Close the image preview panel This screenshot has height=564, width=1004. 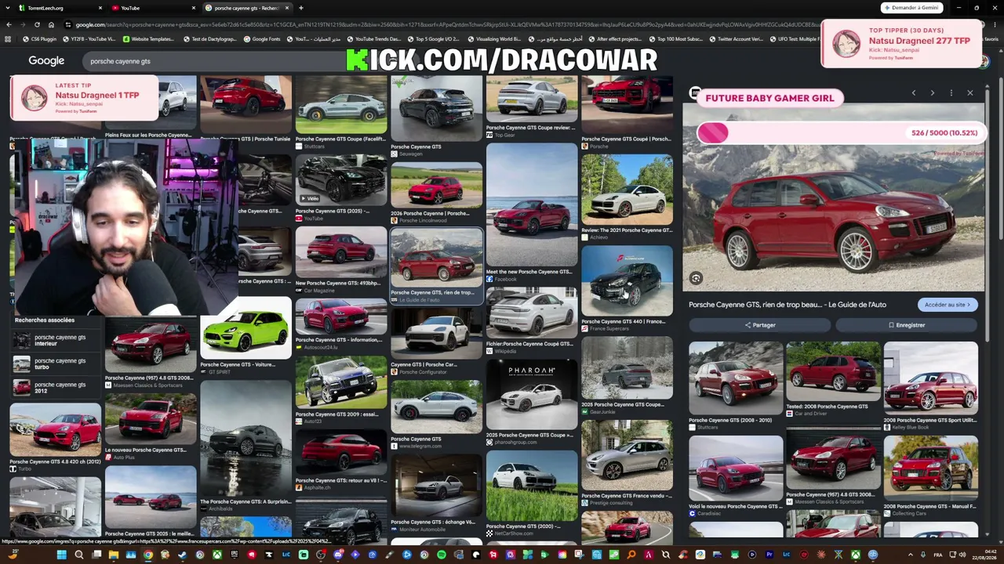coord(969,93)
